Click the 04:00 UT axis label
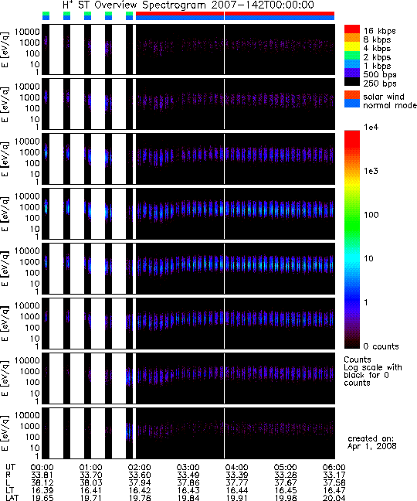The image size is (417, 501). tap(236, 468)
